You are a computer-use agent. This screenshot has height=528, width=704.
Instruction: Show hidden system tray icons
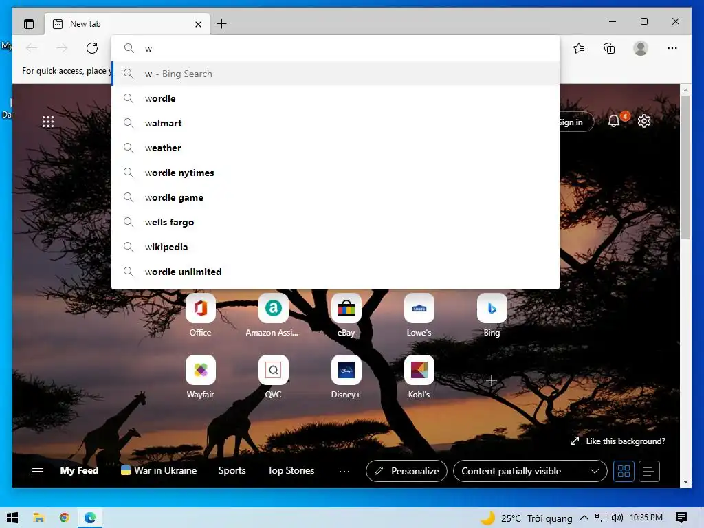[584, 518]
